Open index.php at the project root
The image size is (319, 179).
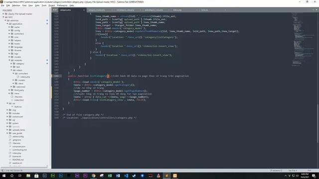coord(16,153)
